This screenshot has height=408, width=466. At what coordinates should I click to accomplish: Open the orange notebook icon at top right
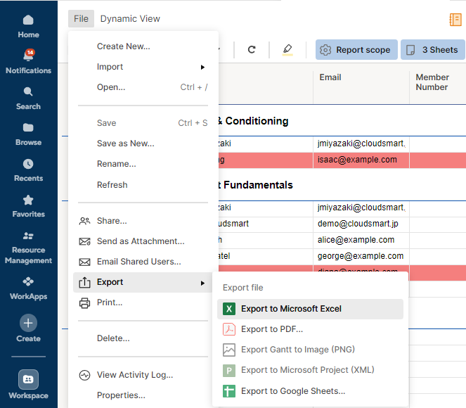pos(455,20)
